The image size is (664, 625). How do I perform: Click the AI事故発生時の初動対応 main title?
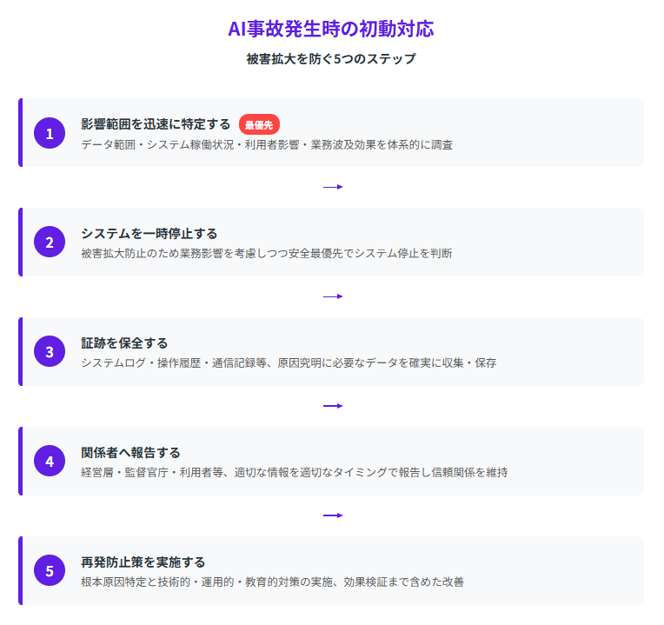[331, 28]
